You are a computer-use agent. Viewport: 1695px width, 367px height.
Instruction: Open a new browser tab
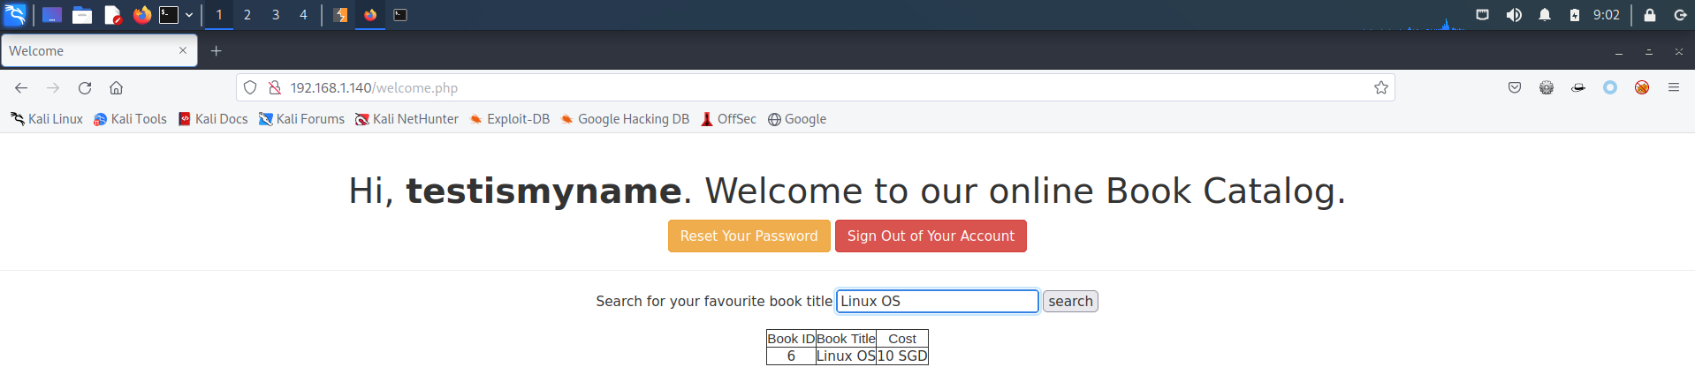pos(216,51)
